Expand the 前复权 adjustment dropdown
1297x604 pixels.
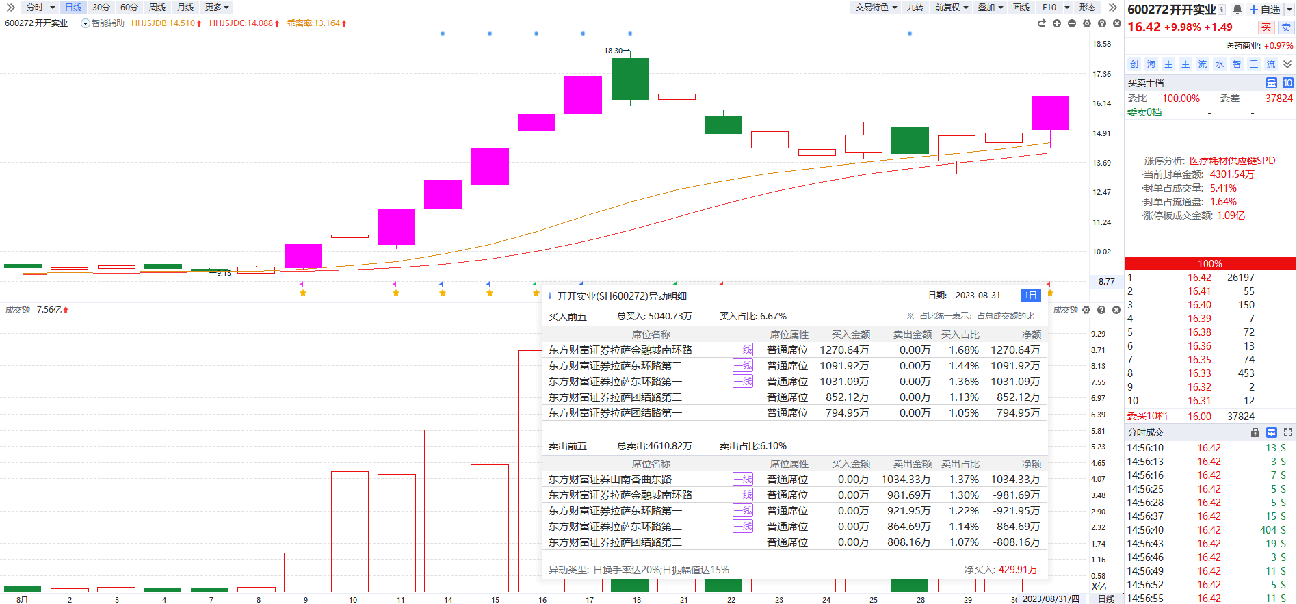click(x=952, y=8)
